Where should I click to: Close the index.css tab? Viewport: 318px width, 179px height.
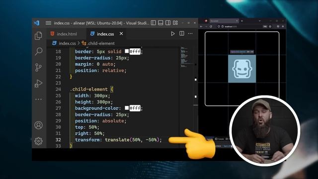click(121, 33)
